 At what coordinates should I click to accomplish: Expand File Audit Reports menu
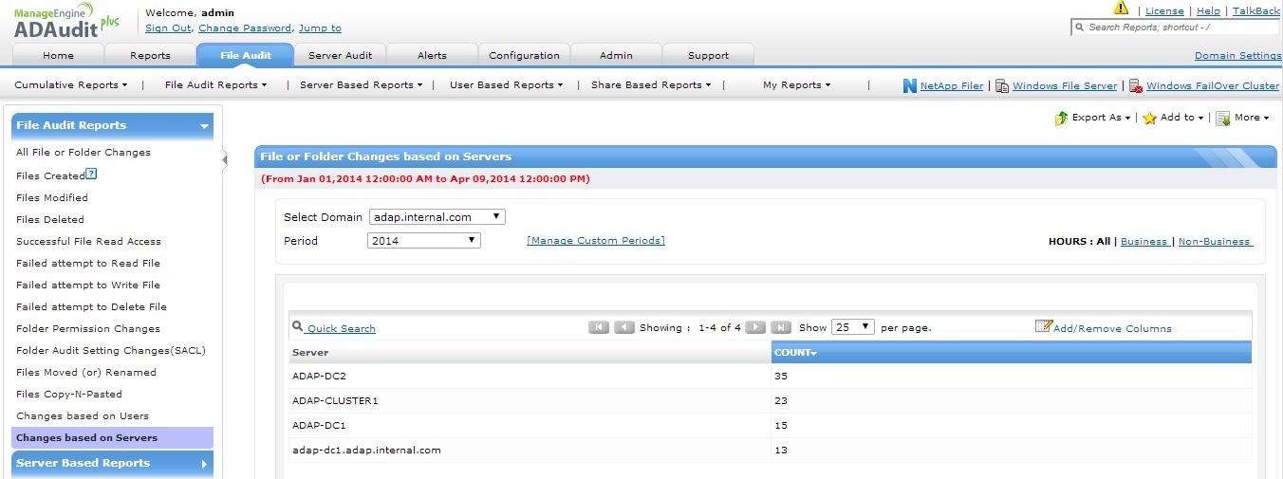click(216, 85)
